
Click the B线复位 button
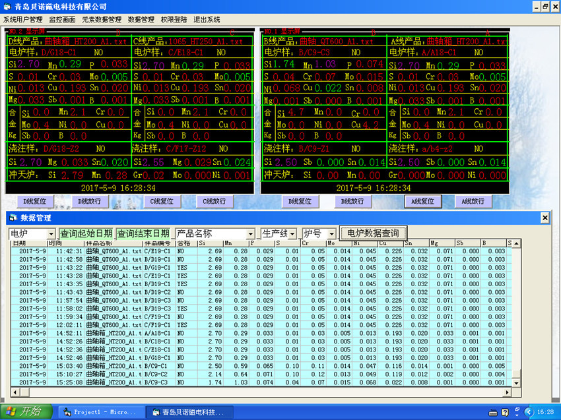(x=300, y=201)
